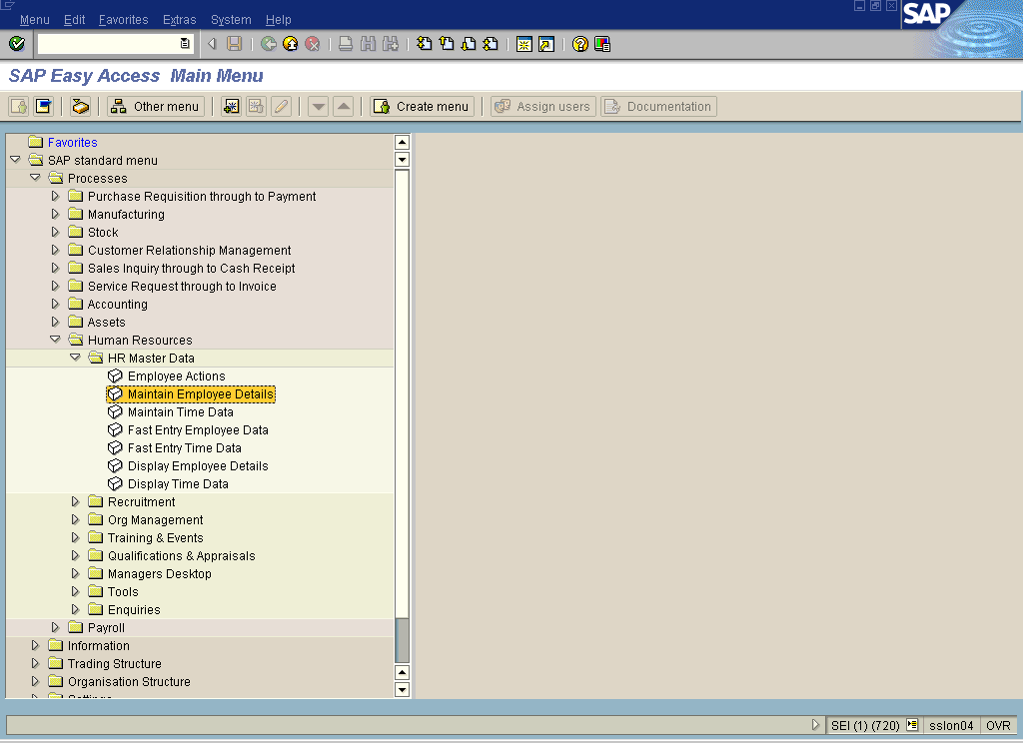Select Display Employee Details
The width and height of the screenshot is (1023, 743).
pos(199,465)
